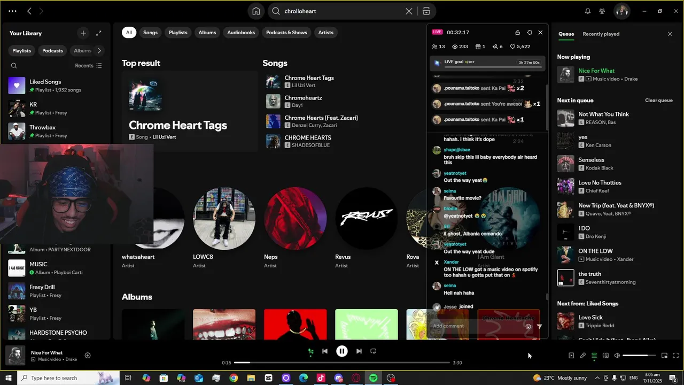The image size is (684, 385).
Task: Open the notifications bell
Action: click(588, 11)
